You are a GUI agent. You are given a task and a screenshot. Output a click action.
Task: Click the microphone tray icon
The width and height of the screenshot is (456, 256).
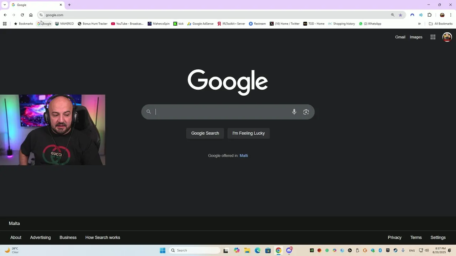403,250
